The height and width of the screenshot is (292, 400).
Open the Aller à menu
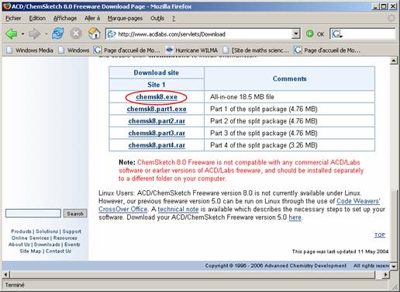click(x=92, y=19)
